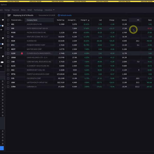
Task: Click the red news badge on CLOV row
Action: [x=22, y=53]
